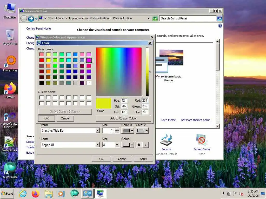The width and height of the screenshot is (266, 199).
Task: Cancel the Color dialog
Action: tap(65, 118)
